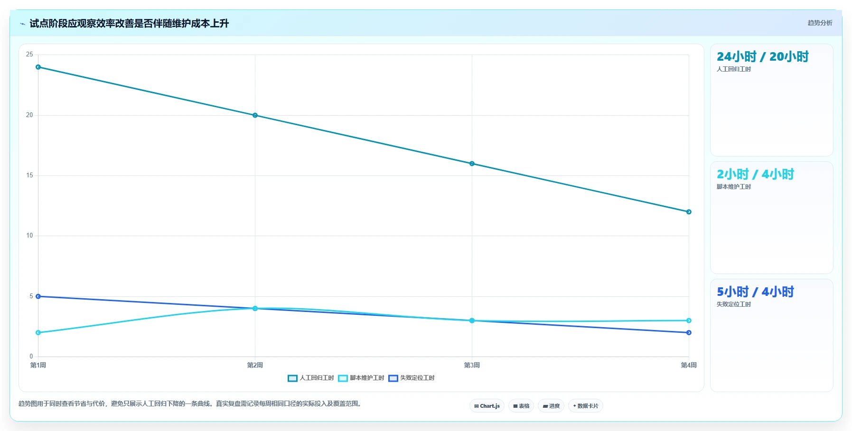This screenshot has height=431, width=852.
Task: Select the 人工回归工时 data point at 第3周
Action: click(x=472, y=164)
